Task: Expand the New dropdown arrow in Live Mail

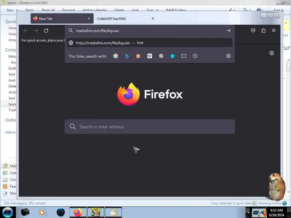Action: pos(17,10)
